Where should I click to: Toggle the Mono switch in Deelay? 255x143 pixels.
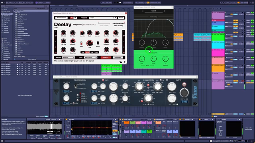pyautogui.click(x=98, y=43)
